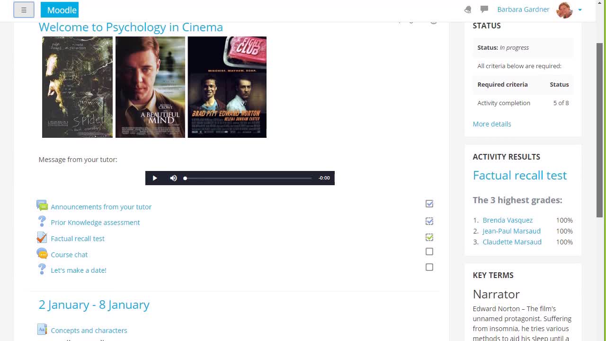Image resolution: width=606 pixels, height=341 pixels.
Task: Open Let's make a date! link
Action: click(x=79, y=270)
